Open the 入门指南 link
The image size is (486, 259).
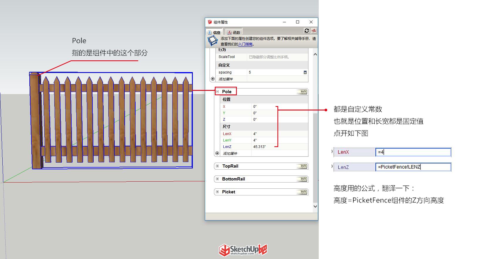click(245, 44)
